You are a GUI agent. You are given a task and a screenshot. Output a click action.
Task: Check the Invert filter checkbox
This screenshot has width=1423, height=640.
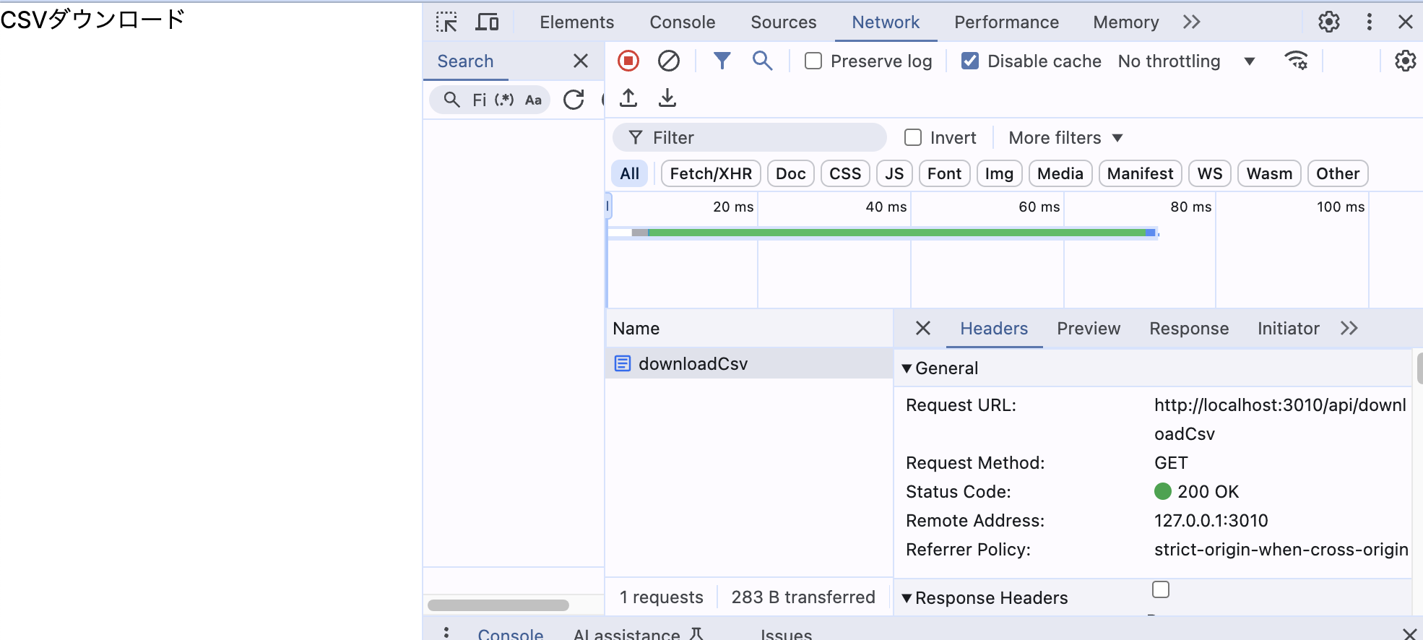913,137
